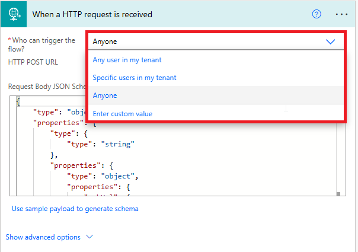Click the selected "Anyone" value in combo box
Screen dimensions: 358x252
105,42
